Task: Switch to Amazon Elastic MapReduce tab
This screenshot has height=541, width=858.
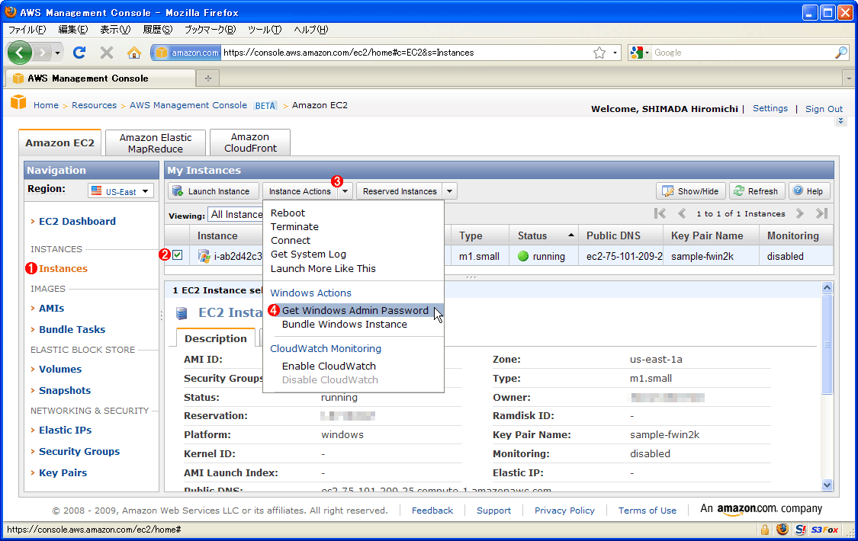Action: coord(156,142)
